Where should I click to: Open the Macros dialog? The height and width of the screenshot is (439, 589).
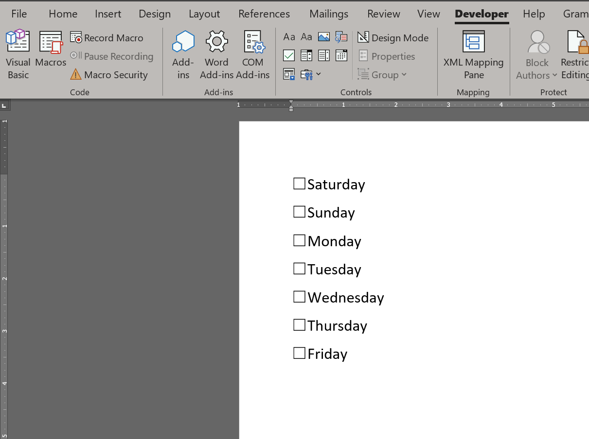coord(51,49)
